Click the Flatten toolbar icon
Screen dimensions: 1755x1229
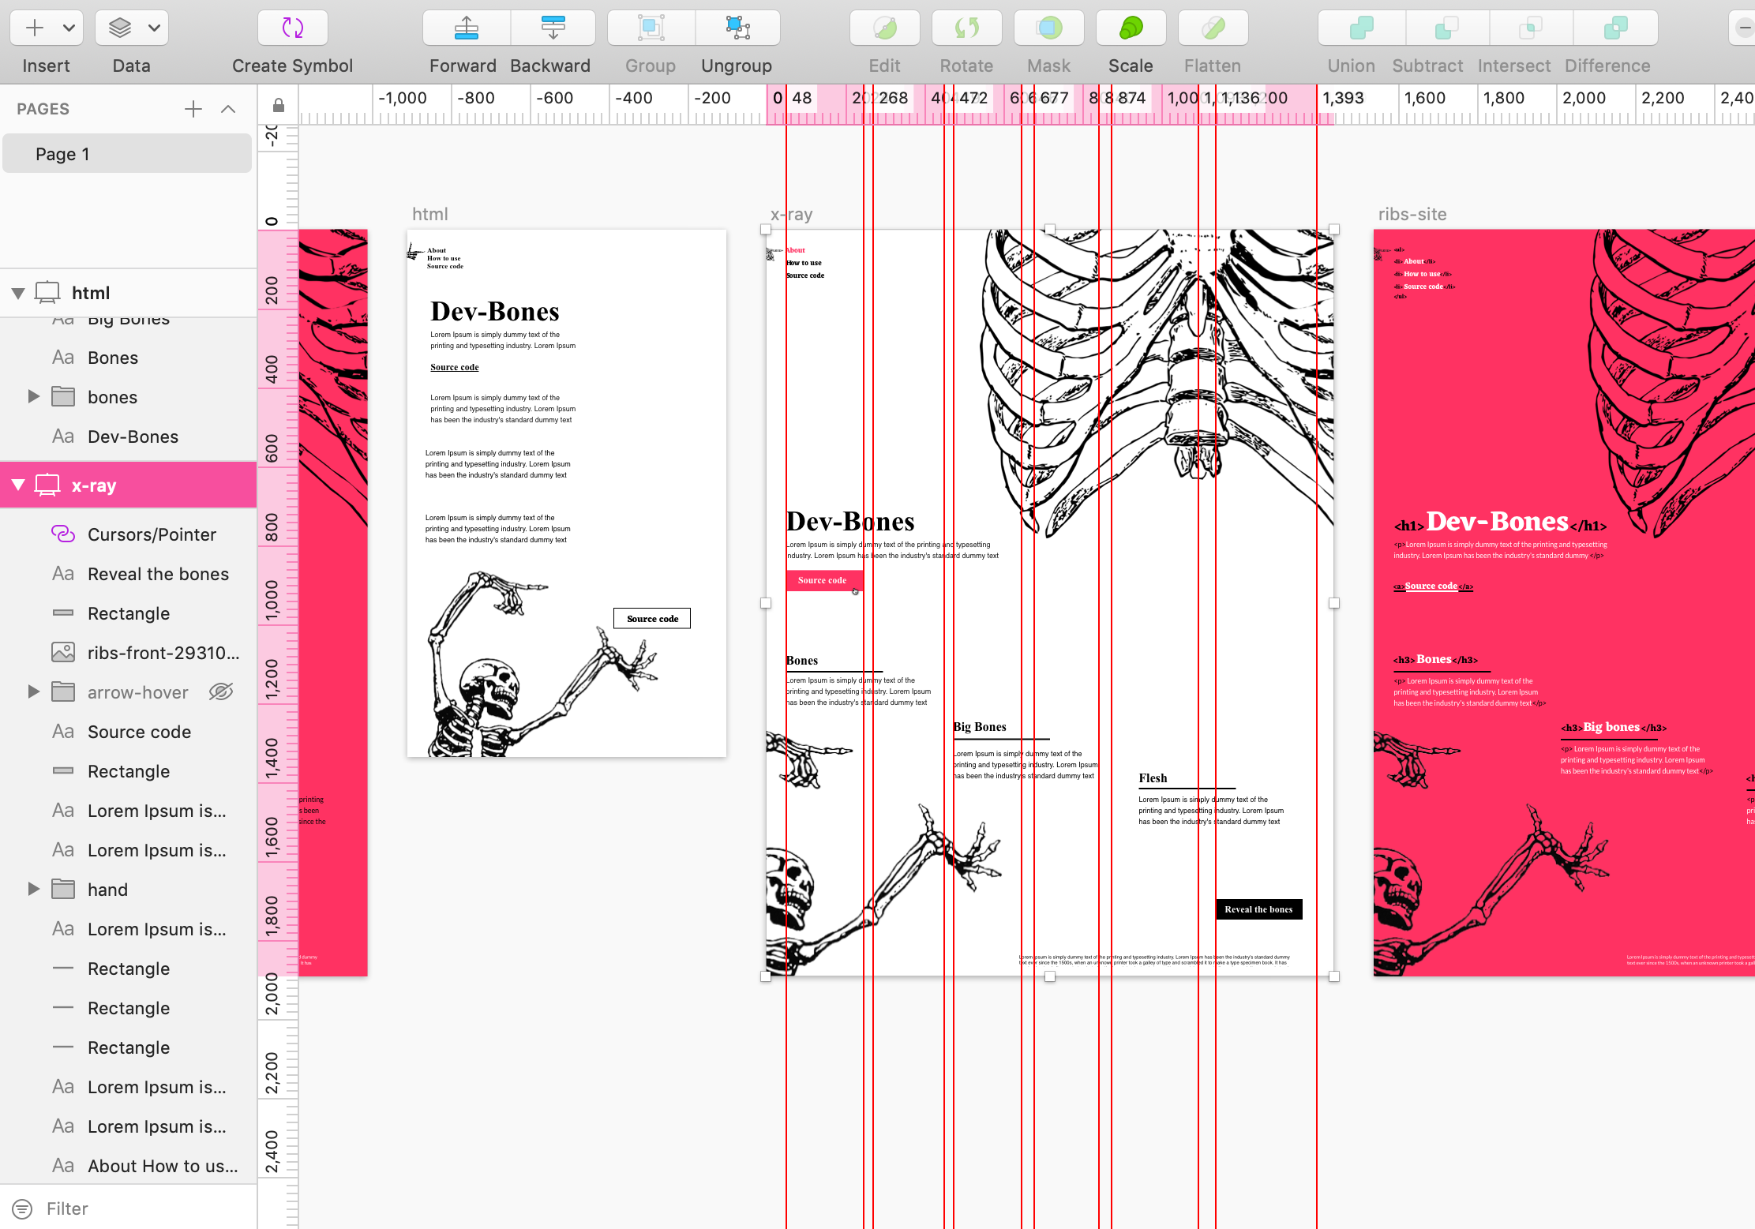coord(1213,27)
